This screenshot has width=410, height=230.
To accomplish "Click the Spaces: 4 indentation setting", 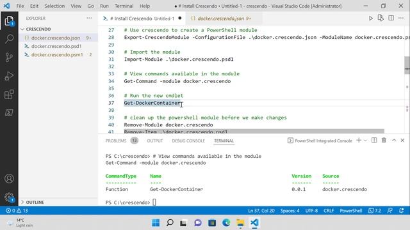I will click(x=290, y=210).
